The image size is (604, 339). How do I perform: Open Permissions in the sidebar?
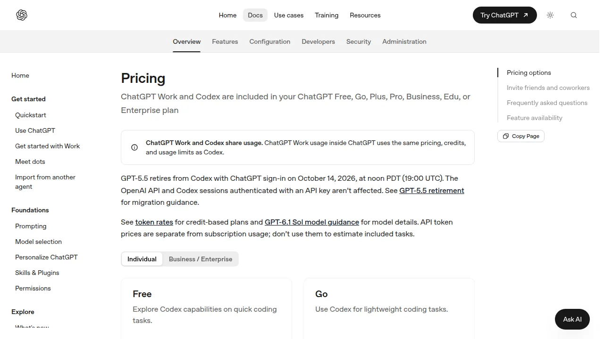click(33, 288)
